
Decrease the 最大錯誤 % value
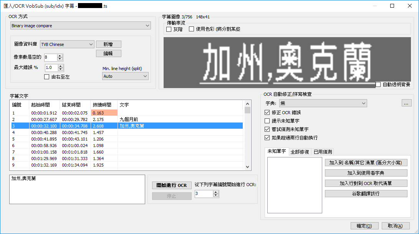(x=61, y=69)
